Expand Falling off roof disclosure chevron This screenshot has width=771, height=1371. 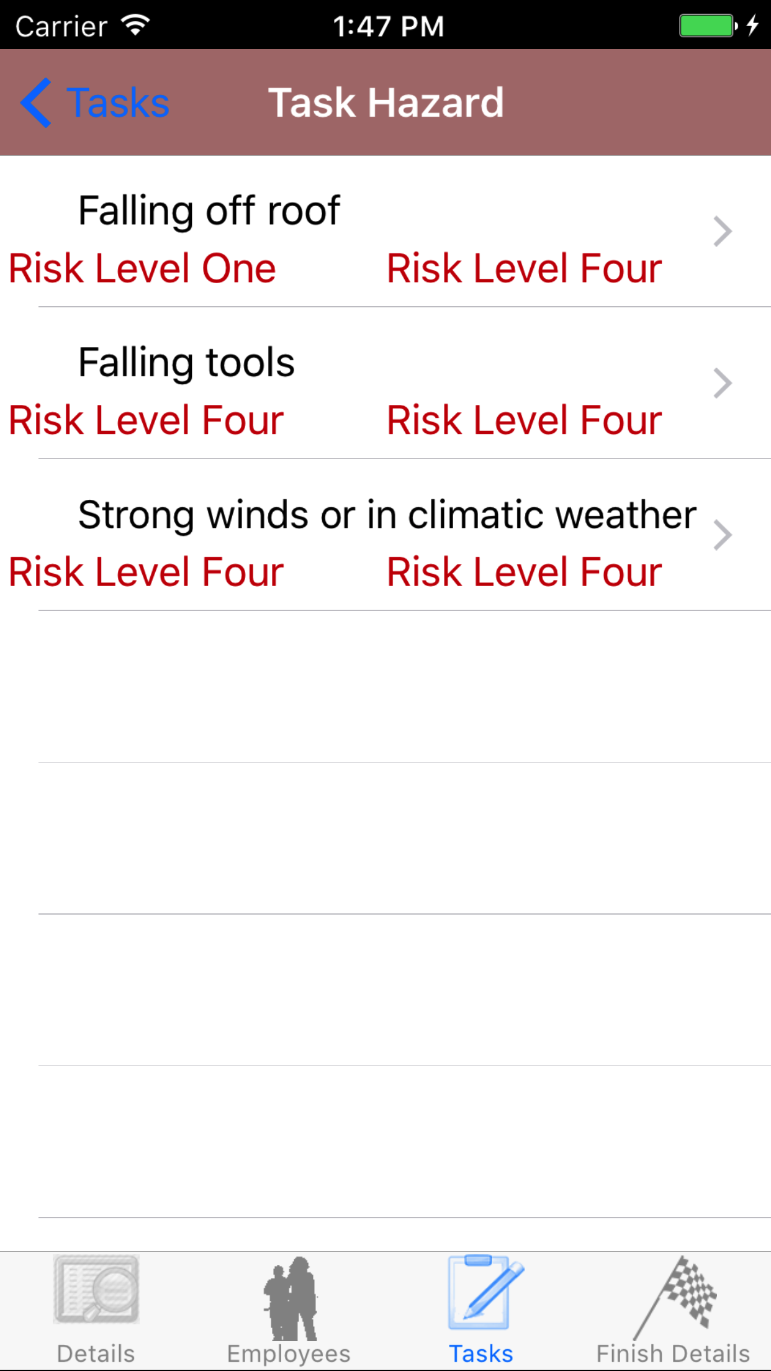click(x=722, y=232)
